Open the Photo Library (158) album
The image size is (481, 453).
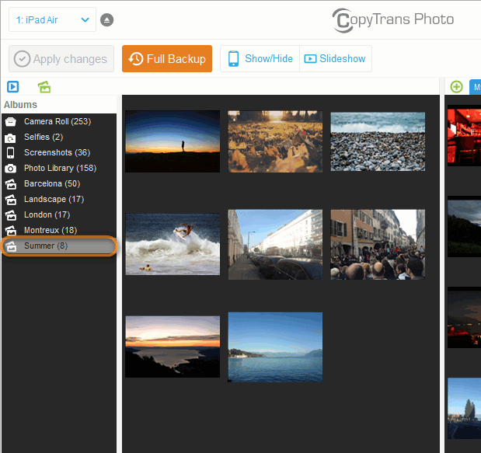coord(59,168)
